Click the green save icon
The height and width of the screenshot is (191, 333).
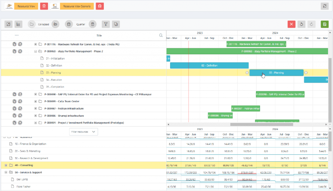coord(324,24)
